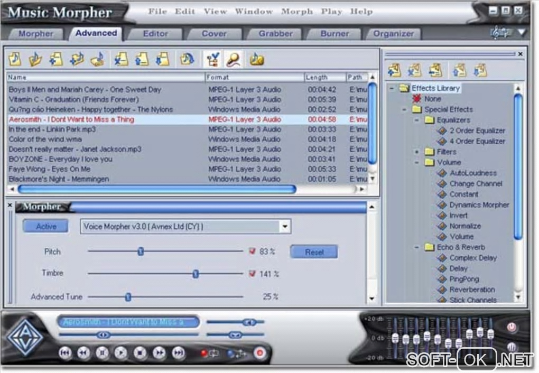Collapse the Volume folder
The width and height of the screenshot is (539, 373).
[416, 162]
